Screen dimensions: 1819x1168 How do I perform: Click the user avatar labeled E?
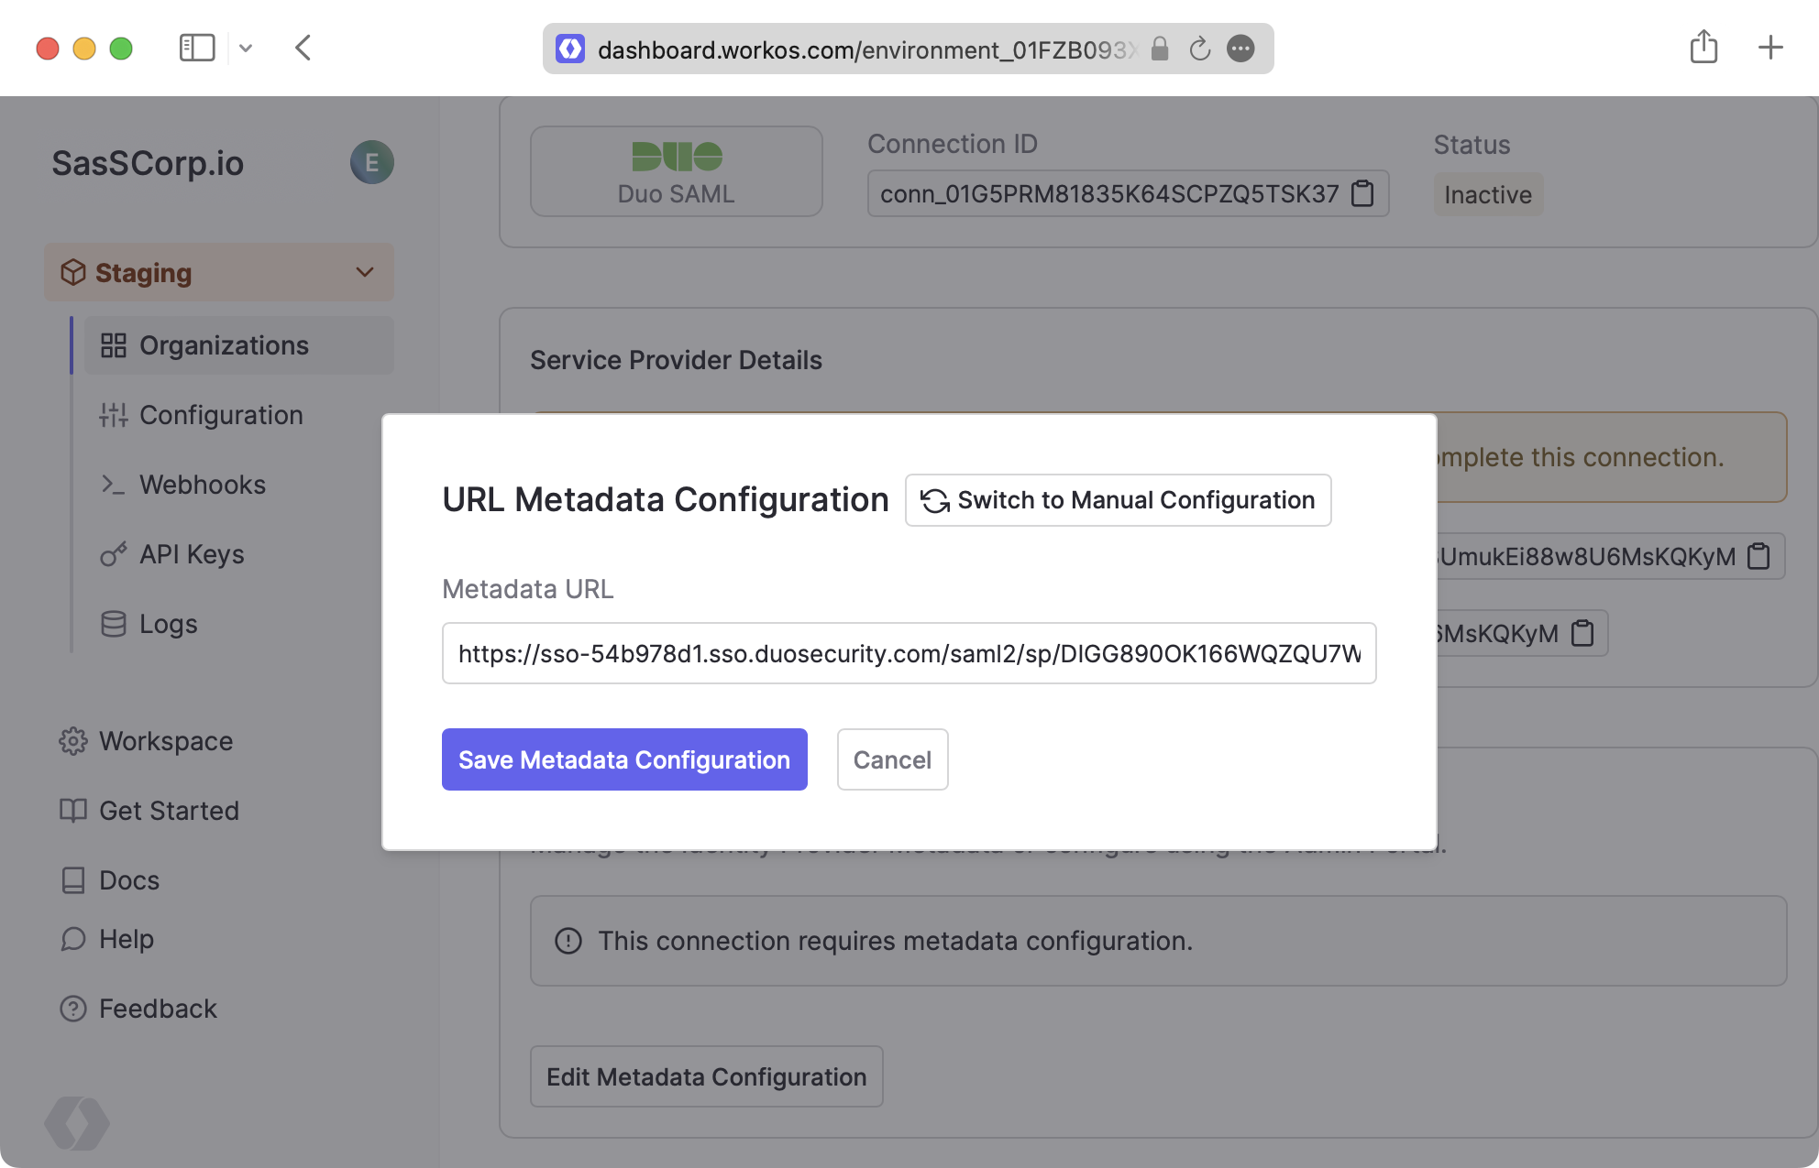coord(371,163)
